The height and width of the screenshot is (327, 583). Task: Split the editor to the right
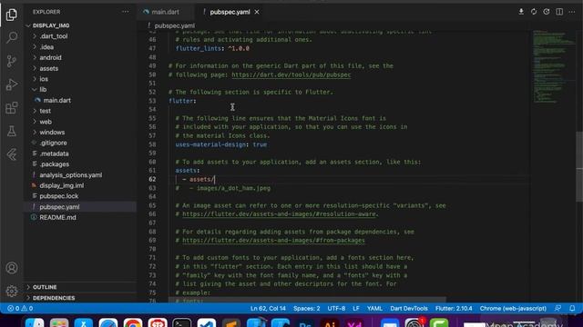(x=559, y=12)
